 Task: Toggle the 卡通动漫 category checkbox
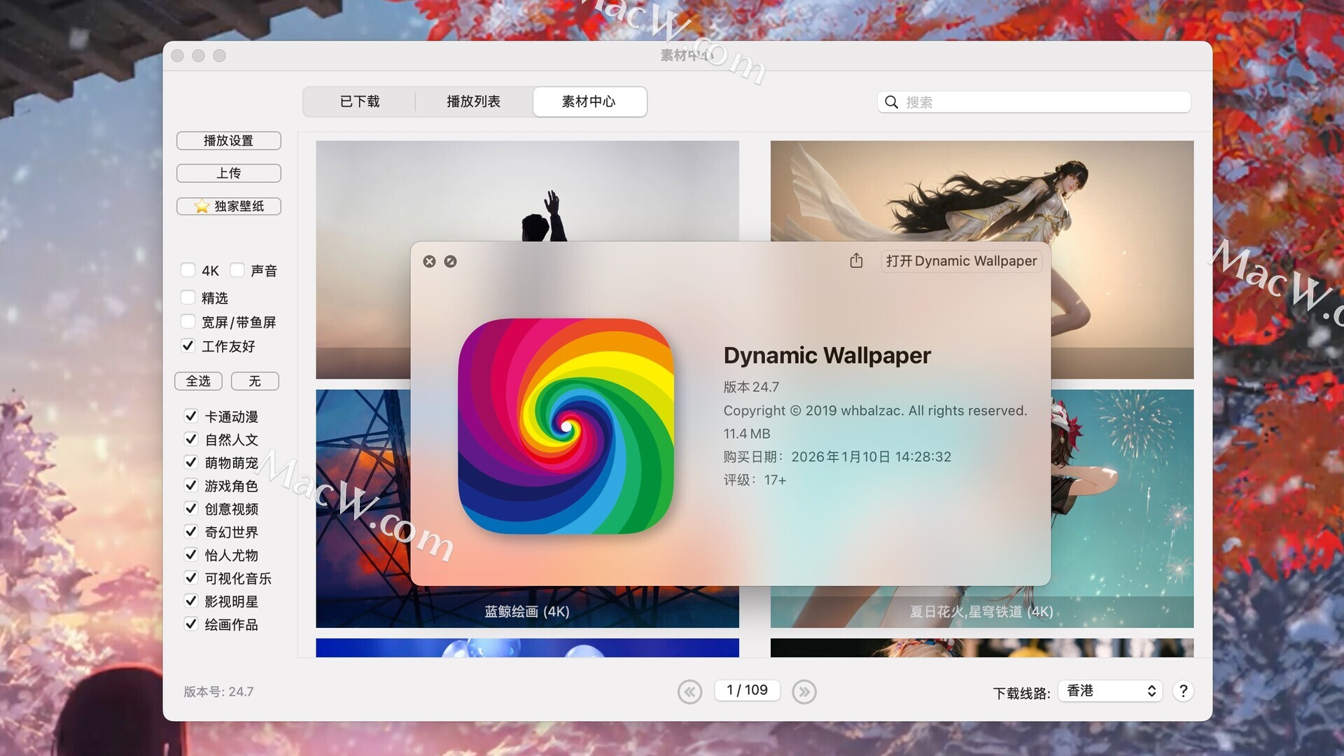pos(191,416)
